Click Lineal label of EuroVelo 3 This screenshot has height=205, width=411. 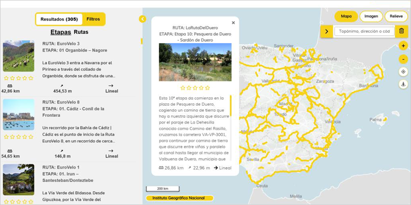[111, 91]
